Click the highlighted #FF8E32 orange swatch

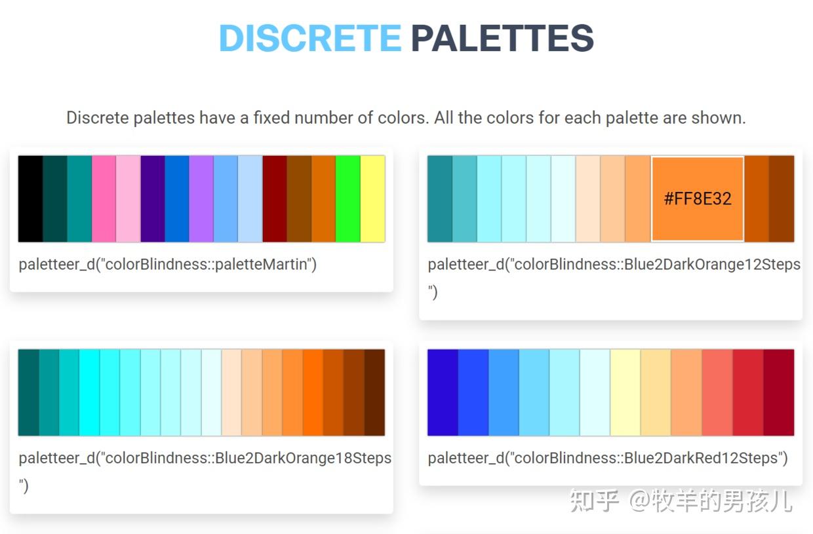697,199
